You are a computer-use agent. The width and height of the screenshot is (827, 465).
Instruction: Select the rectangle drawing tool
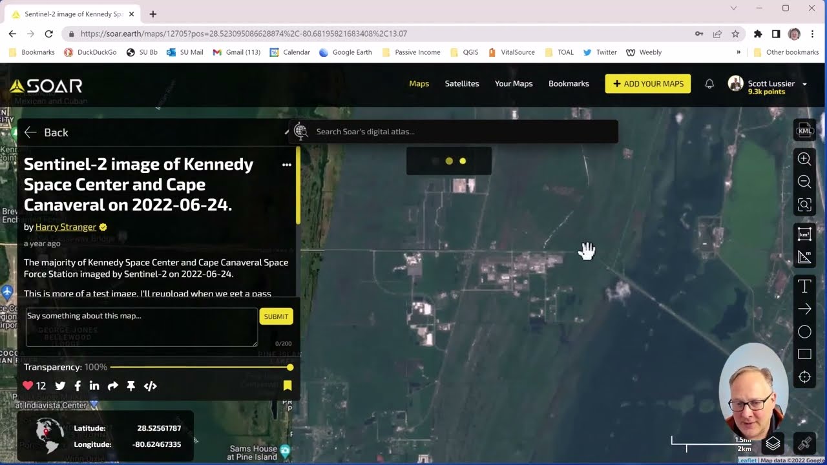804,354
